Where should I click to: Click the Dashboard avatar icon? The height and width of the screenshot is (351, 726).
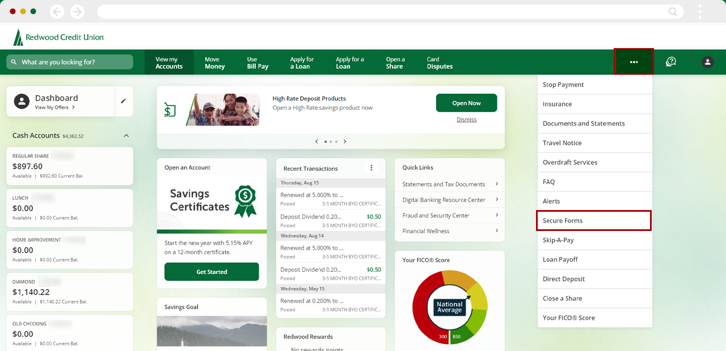click(22, 101)
